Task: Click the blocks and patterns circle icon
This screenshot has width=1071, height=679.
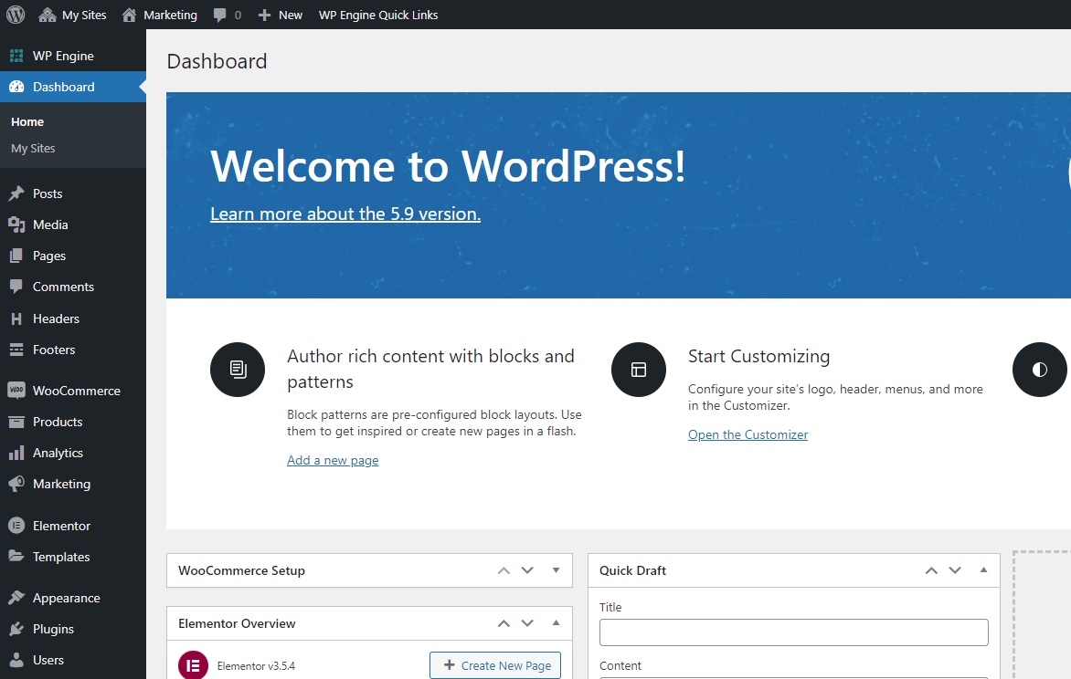Action: click(x=238, y=370)
